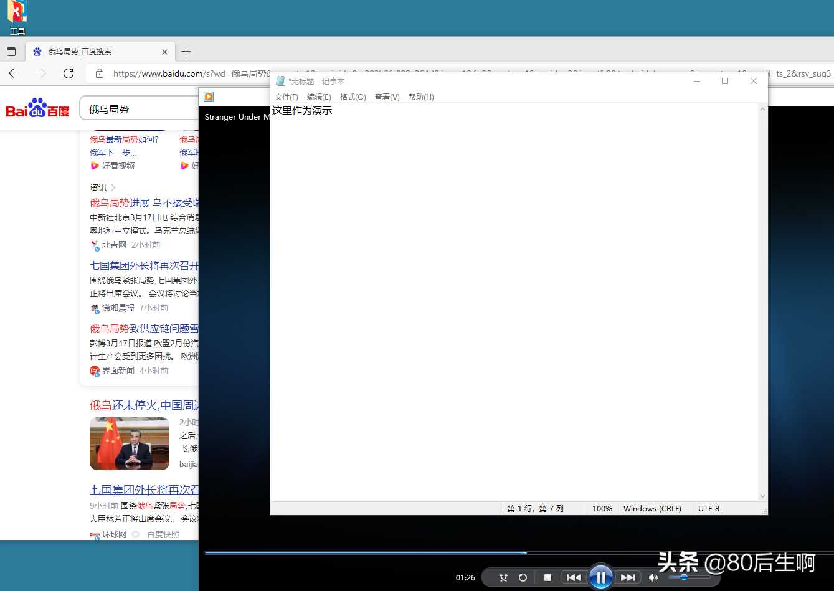Click 界面新闻 source label

click(118, 371)
